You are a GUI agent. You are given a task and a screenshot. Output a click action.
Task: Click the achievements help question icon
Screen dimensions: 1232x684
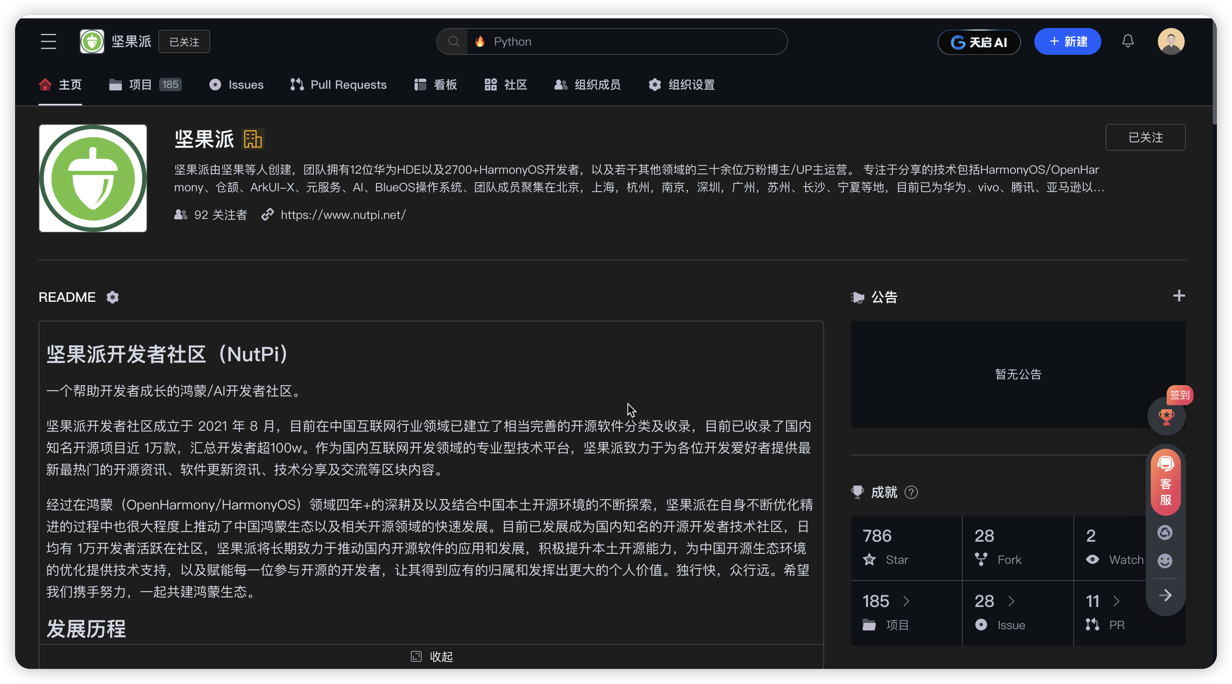pyautogui.click(x=911, y=492)
